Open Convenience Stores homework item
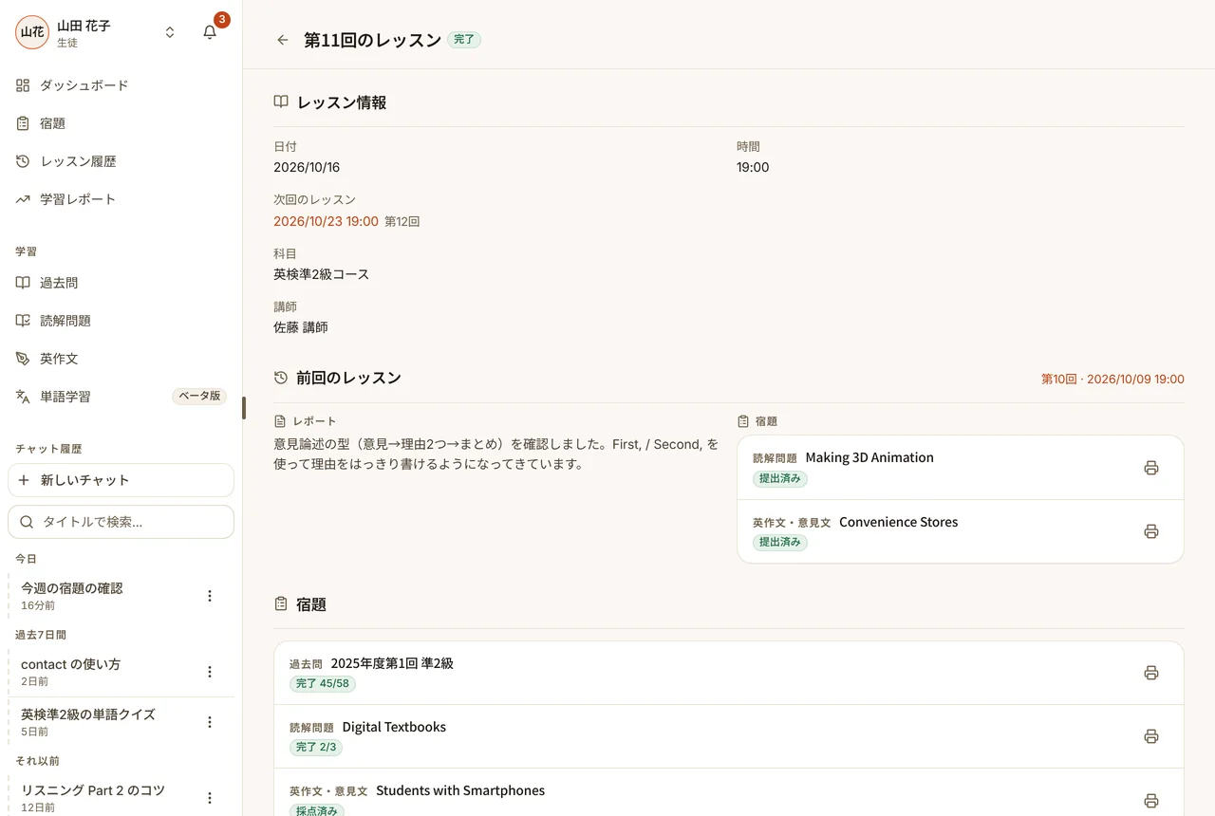The height and width of the screenshot is (816, 1215). tap(961, 531)
